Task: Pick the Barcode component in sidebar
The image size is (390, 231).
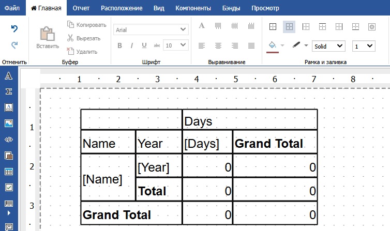Action: pos(8,203)
